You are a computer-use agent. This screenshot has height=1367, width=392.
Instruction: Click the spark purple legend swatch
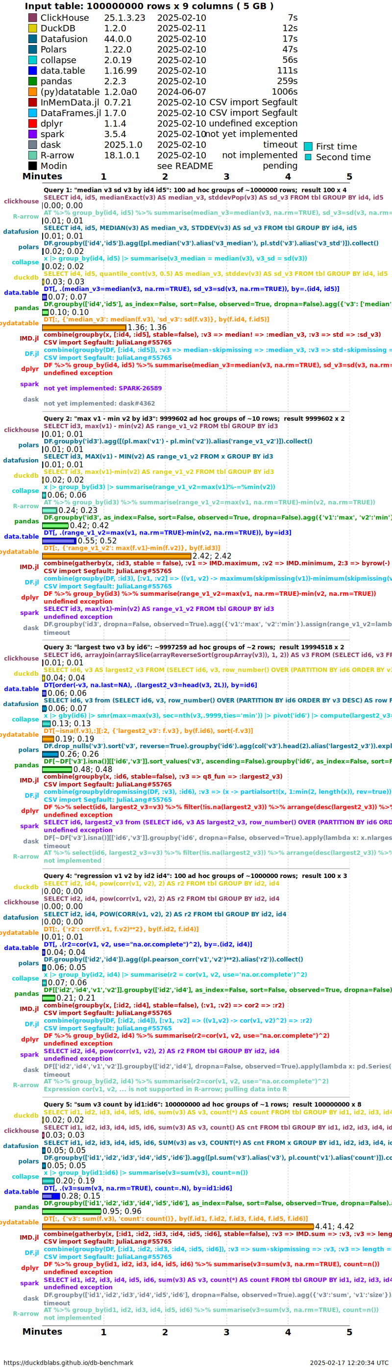click(x=32, y=134)
